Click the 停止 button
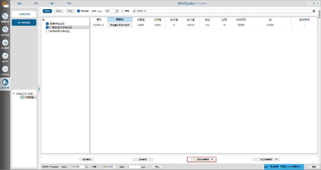Viewport: 321px width, 170px height. 157,167
